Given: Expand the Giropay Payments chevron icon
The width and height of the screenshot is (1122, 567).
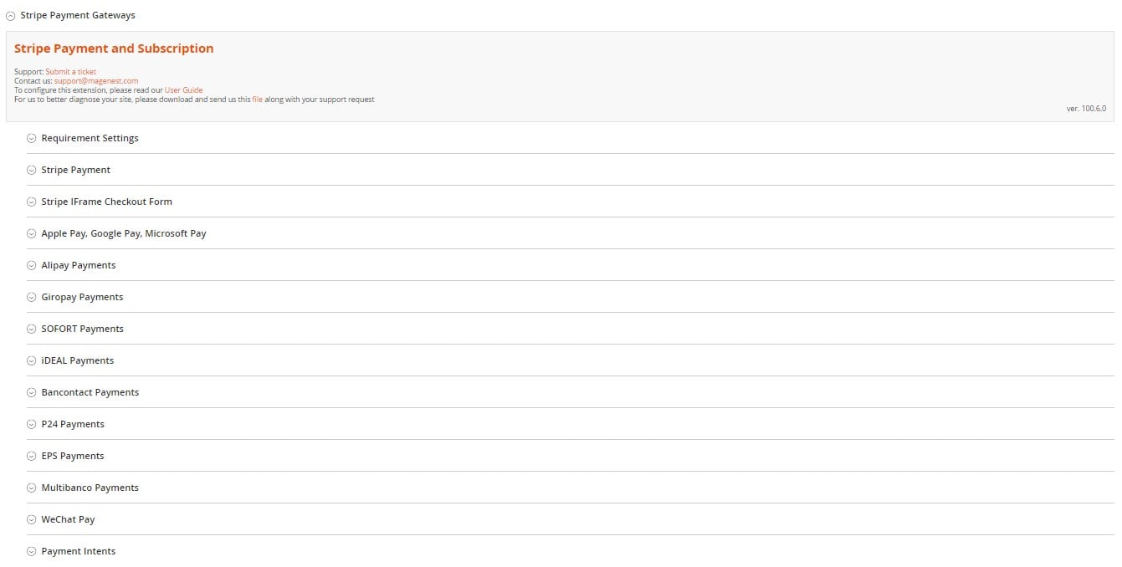Looking at the screenshot, I should coord(32,298).
